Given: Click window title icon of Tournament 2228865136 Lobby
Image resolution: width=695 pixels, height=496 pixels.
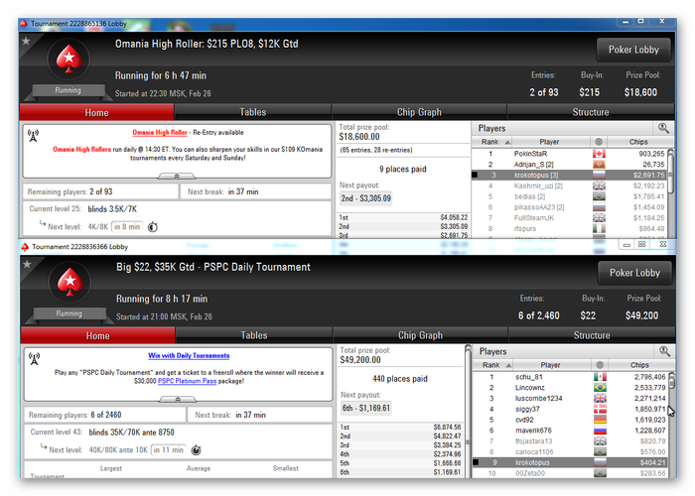Looking at the screenshot, I should (x=24, y=24).
